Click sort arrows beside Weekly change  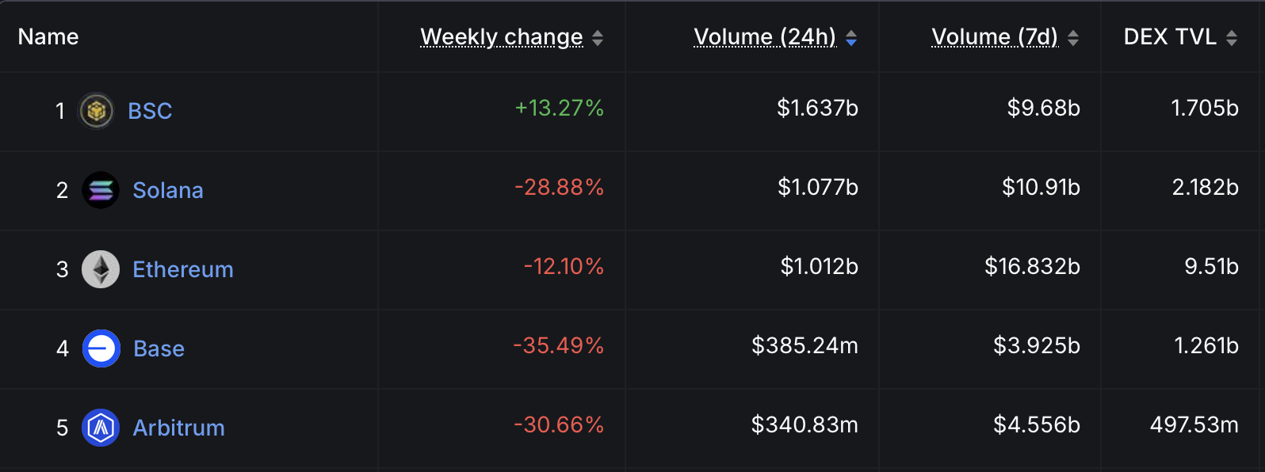[x=598, y=38]
